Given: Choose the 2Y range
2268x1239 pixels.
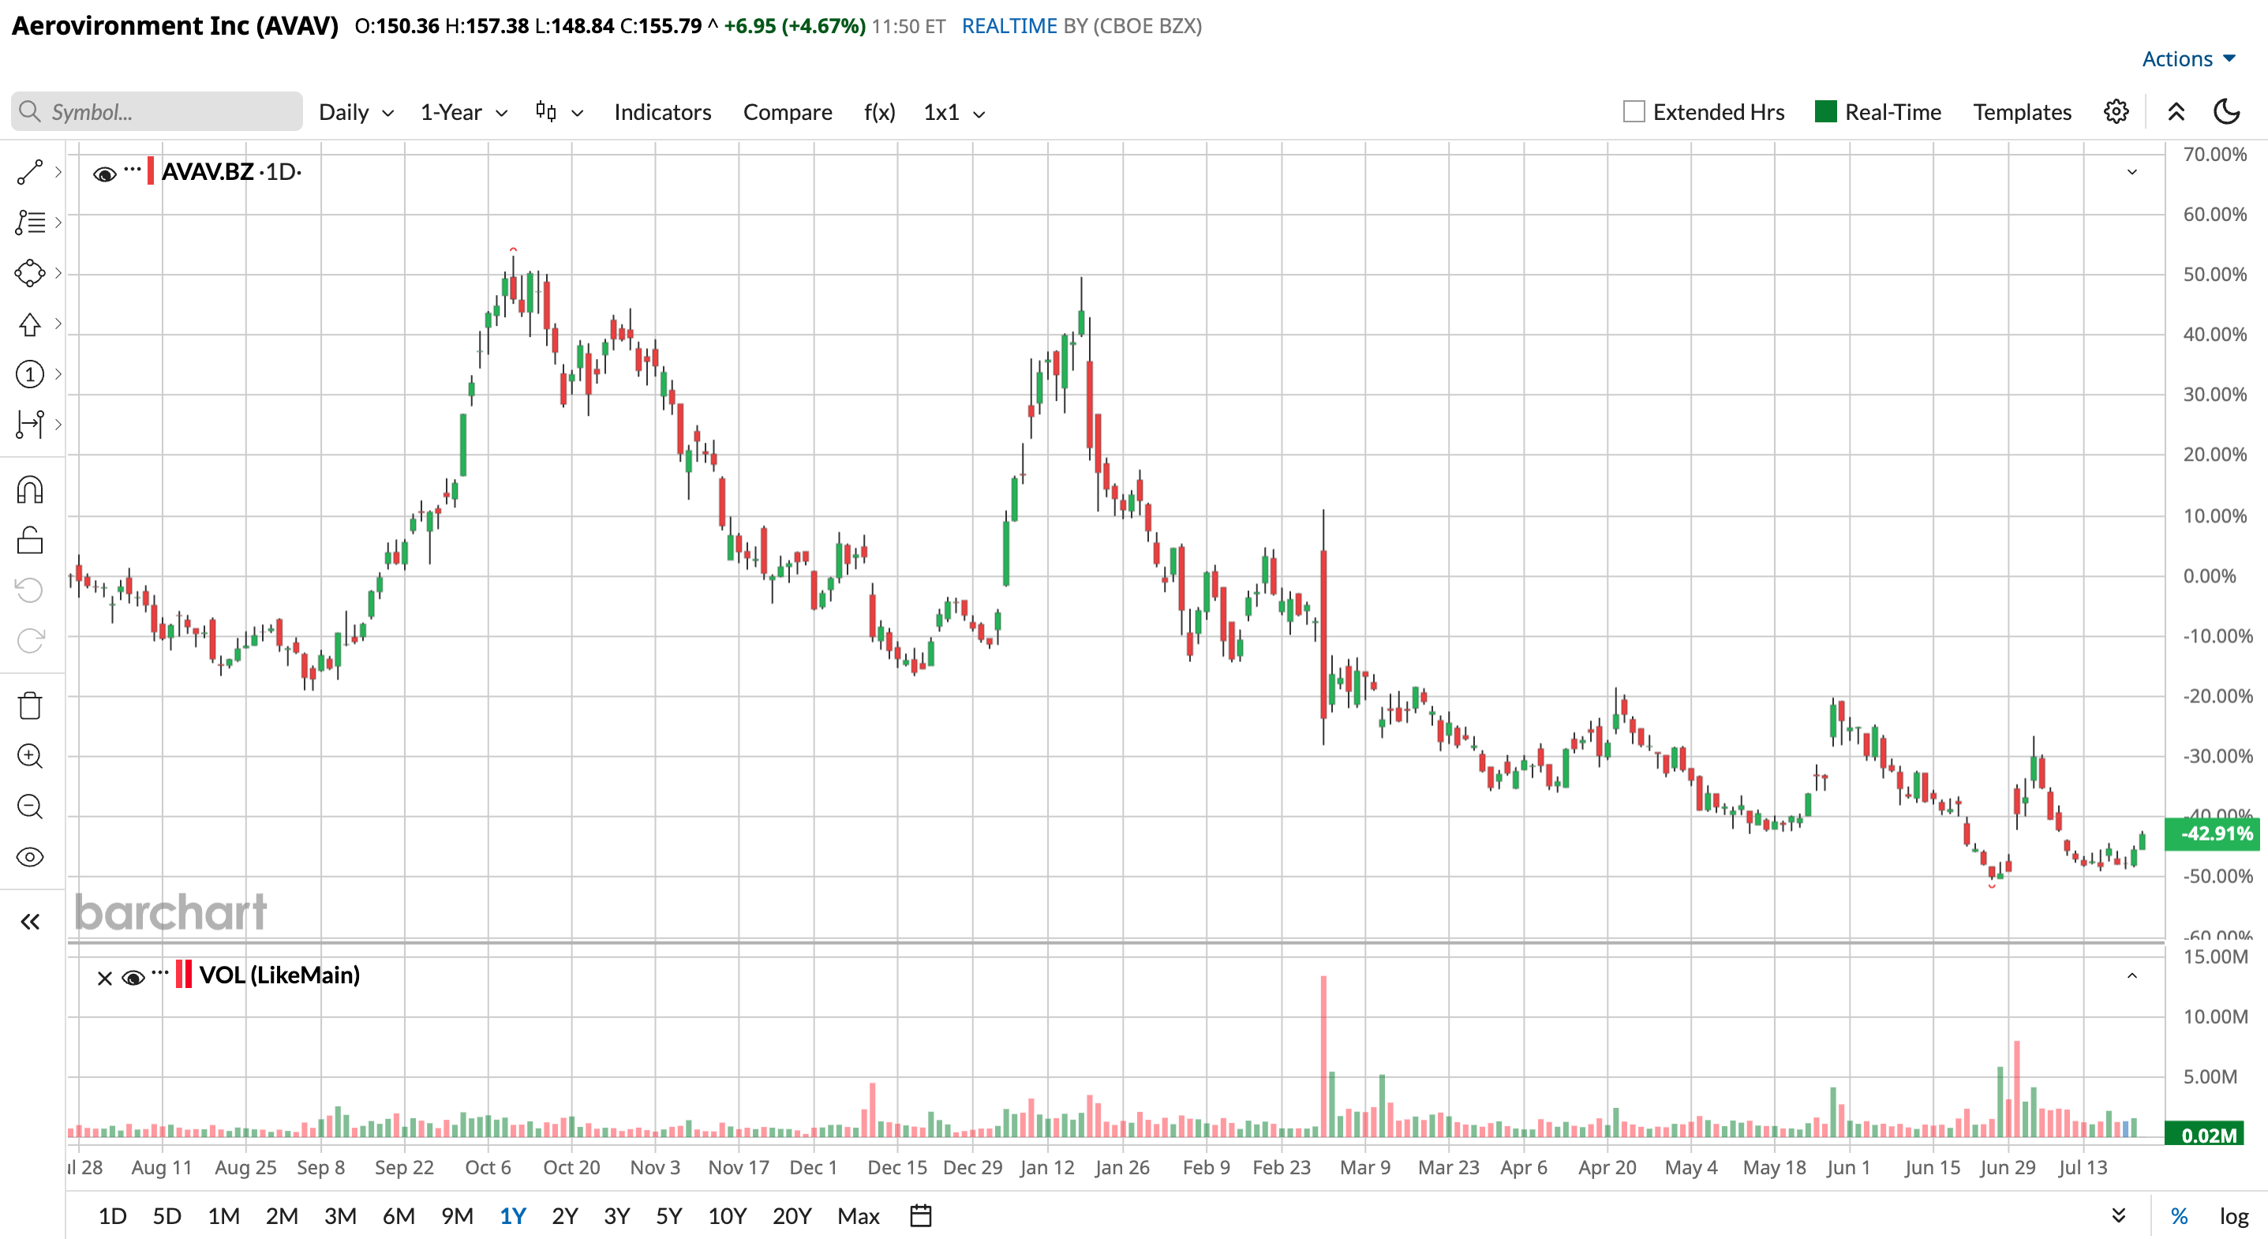Looking at the screenshot, I should point(564,1216).
